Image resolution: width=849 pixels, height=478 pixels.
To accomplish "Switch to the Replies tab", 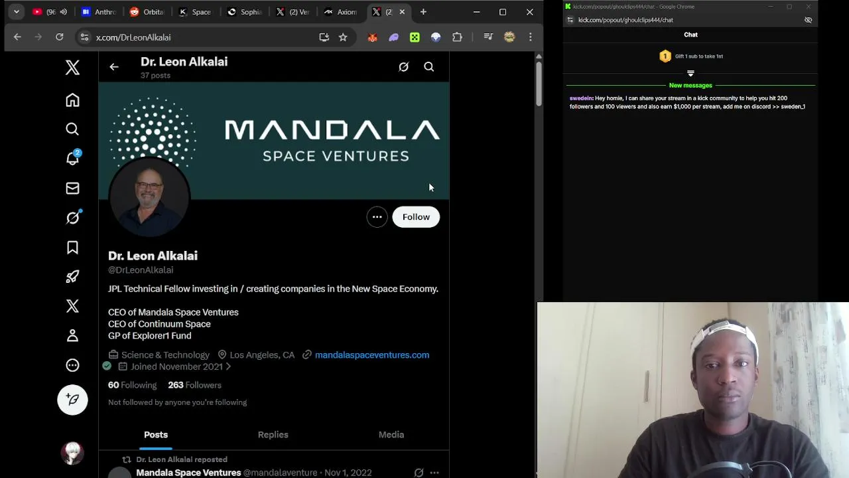I will (x=273, y=435).
